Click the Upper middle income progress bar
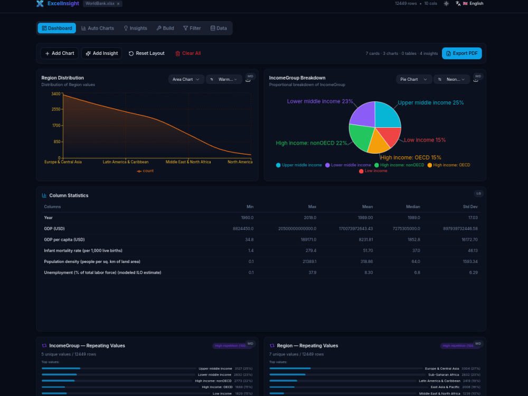 click(118, 369)
